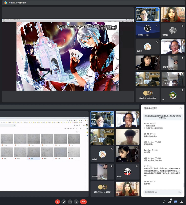The image size is (186, 205).
Task: Click the message 歷經滄音嗎? from Chih Jou Chen
Action: pyautogui.click(x=149, y=144)
